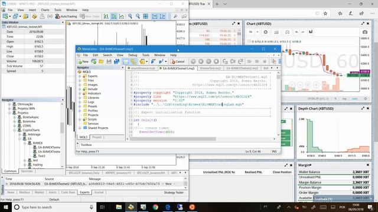This screenshot has height=212, width=378.
Task: Switch the MetaTrader chart to bar chart mode
Action: click(106, 16)
